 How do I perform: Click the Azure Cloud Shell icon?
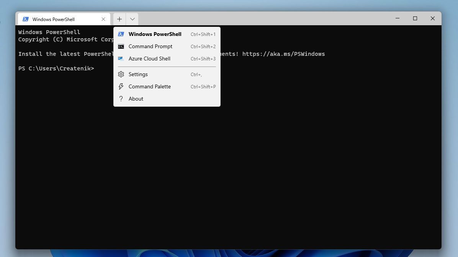point(121,59)
